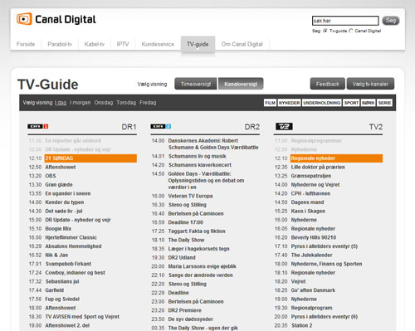Open OBS programme on DR1
The height and width of the screenshot is (331, 415).
coord(51,176)
